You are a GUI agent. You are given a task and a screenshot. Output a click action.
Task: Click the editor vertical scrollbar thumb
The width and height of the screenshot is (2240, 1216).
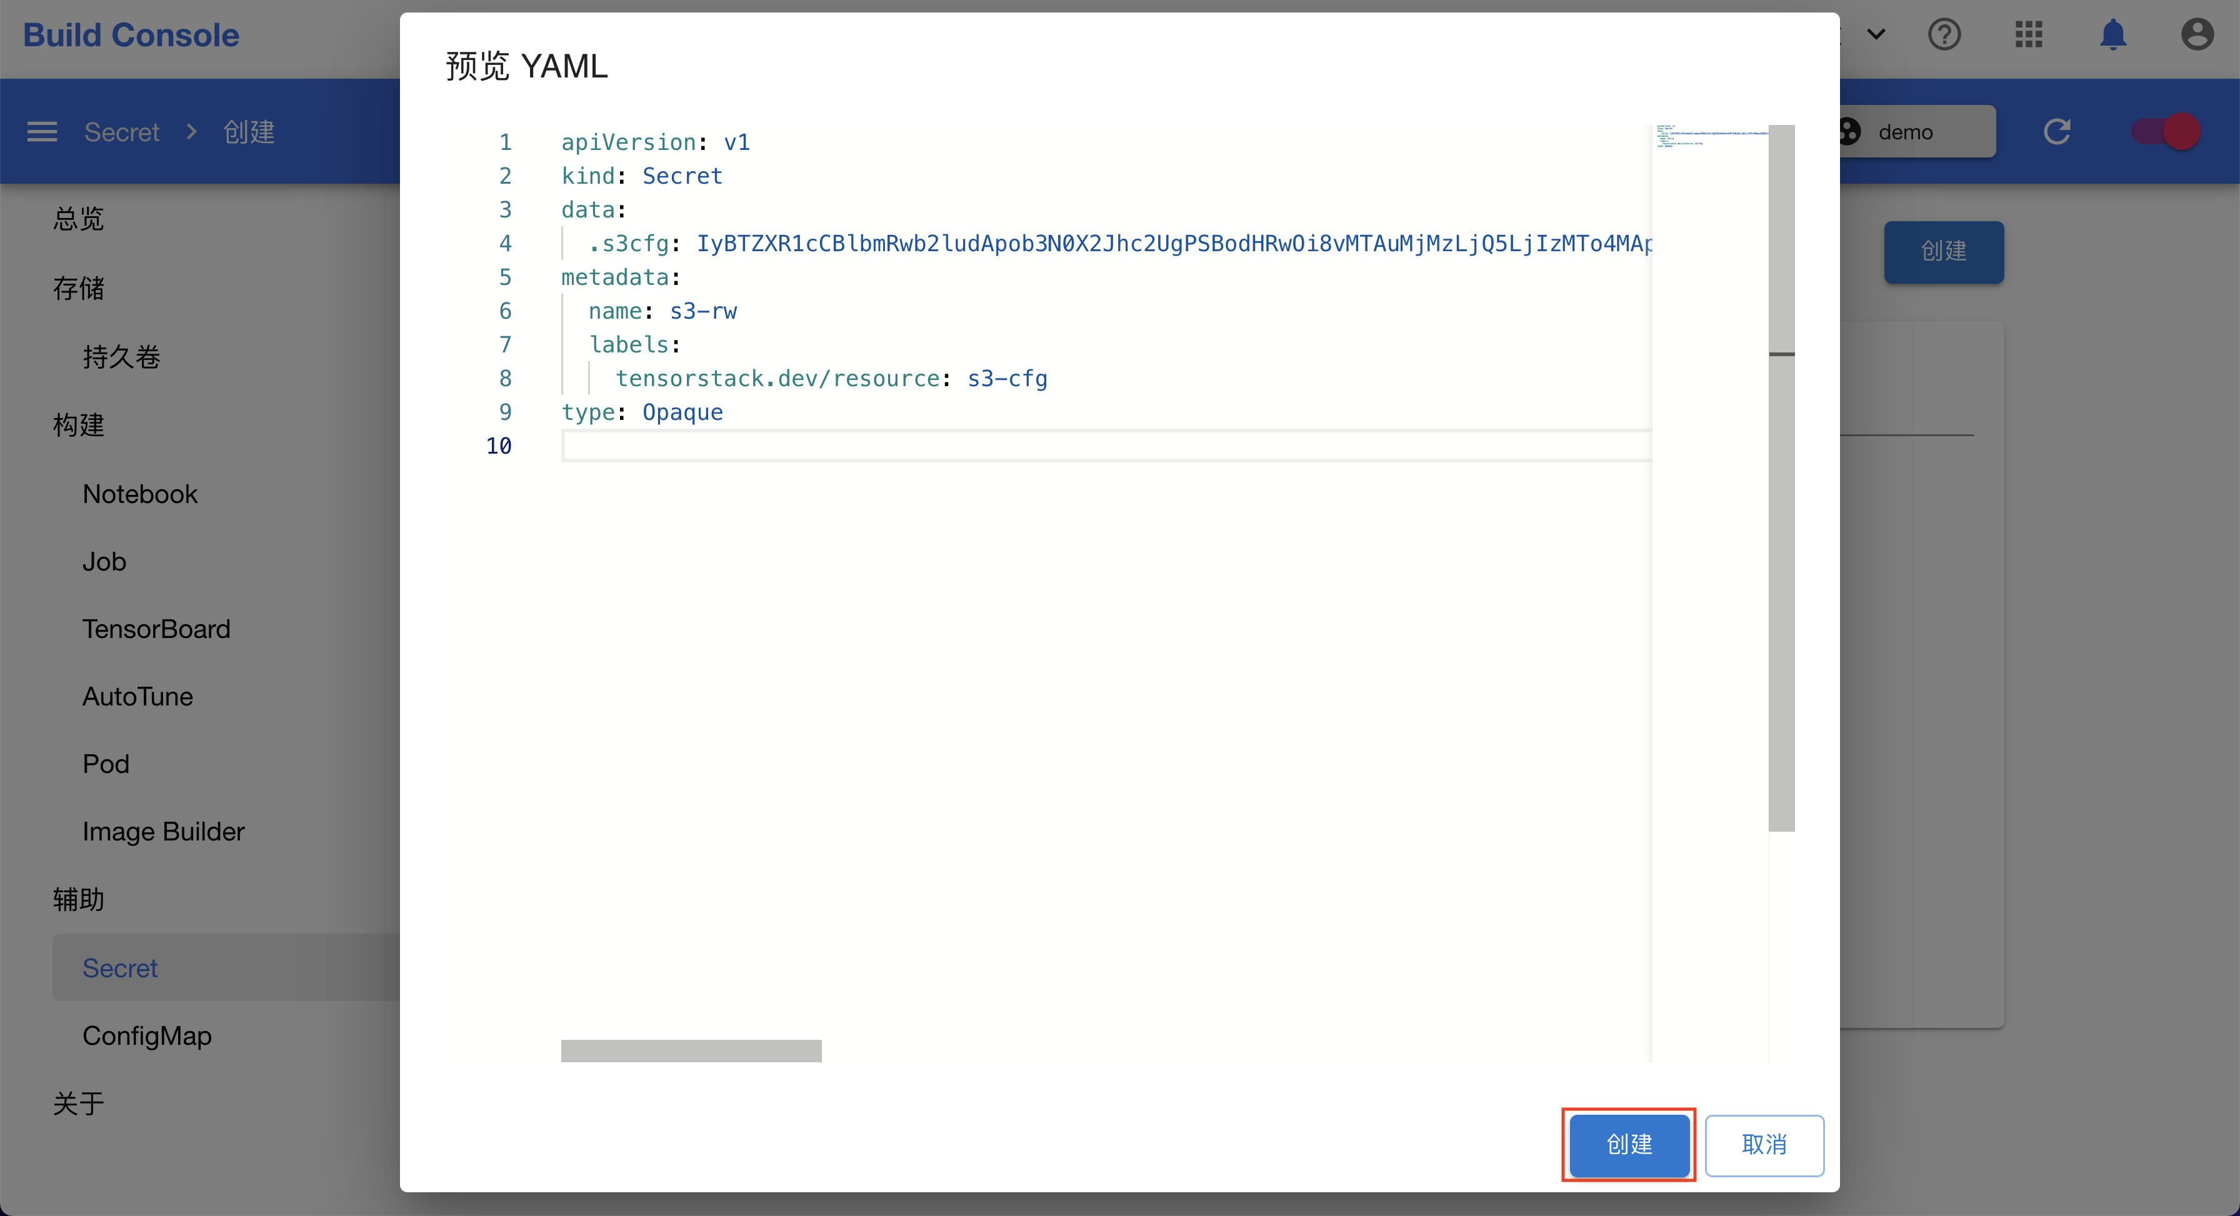(x=1782, y=478)
